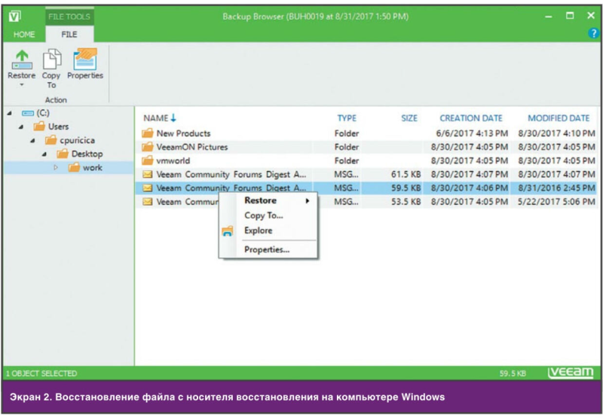
Task: Collapse the Desktop folder node
Action: click(x=44, y=154)
